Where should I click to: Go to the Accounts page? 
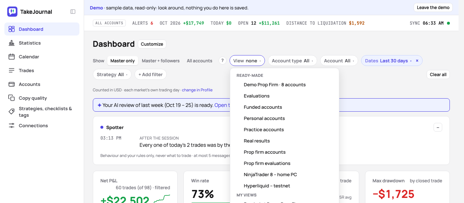coord(42,84)
